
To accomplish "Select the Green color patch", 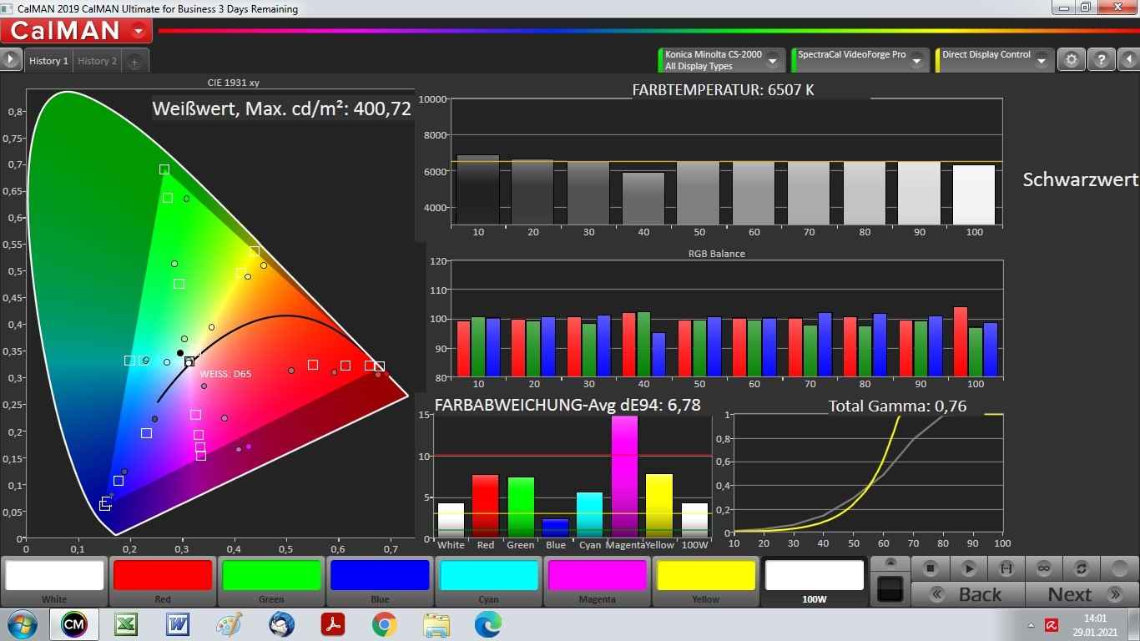I will pos(271,581).
